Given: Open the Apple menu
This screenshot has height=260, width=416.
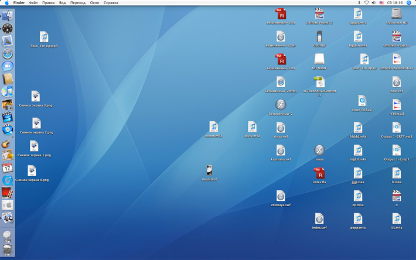Looking at the screenshot, I should 7,3.
